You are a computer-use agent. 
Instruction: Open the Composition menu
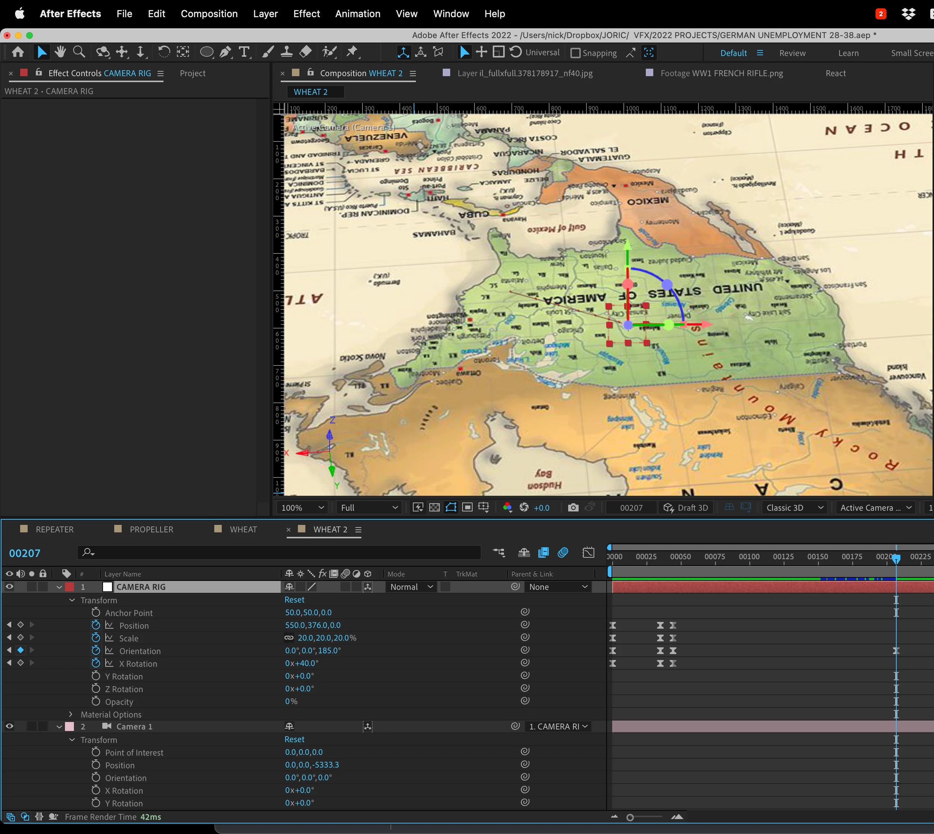[x=209, y=14]
